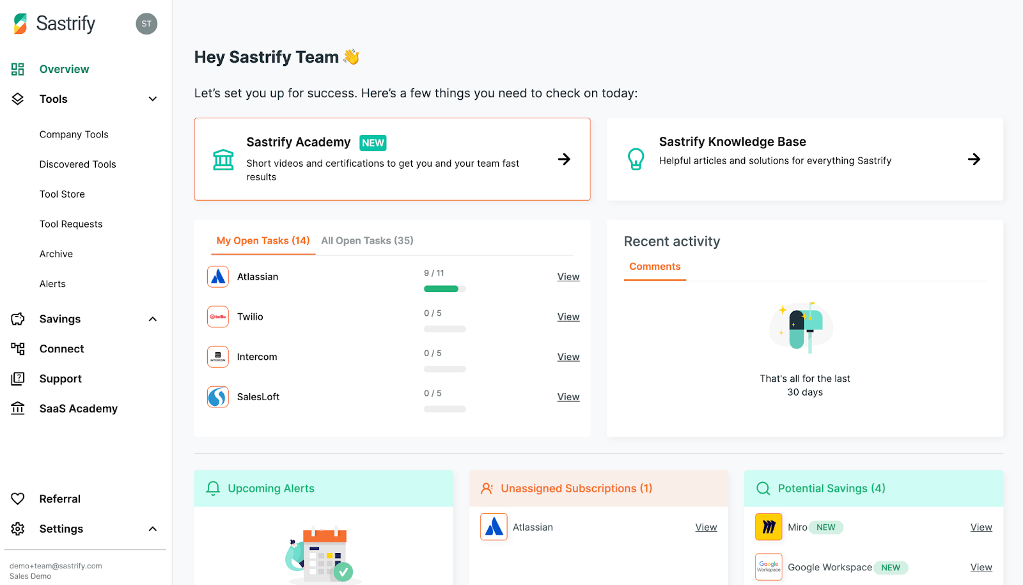Click the Sastrify Academy arrow

pyautogui.click(x=564, y=159)
